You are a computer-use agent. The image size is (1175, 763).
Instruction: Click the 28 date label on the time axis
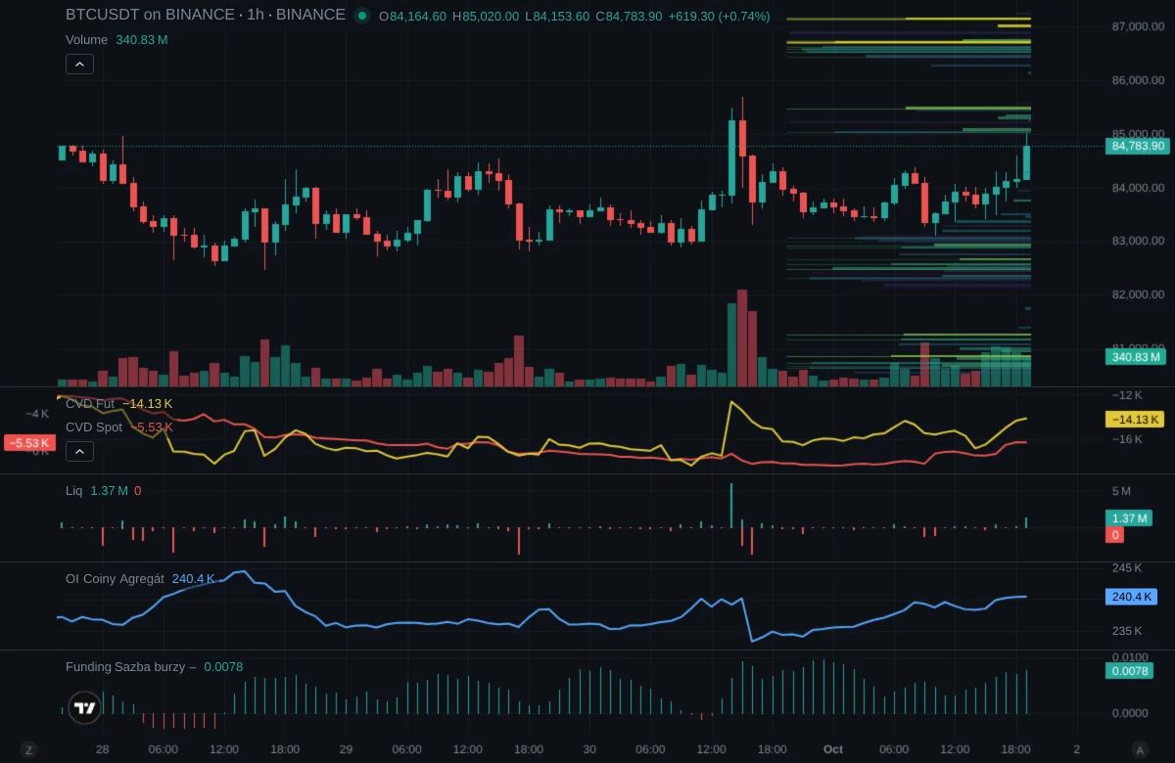point(102,749)
